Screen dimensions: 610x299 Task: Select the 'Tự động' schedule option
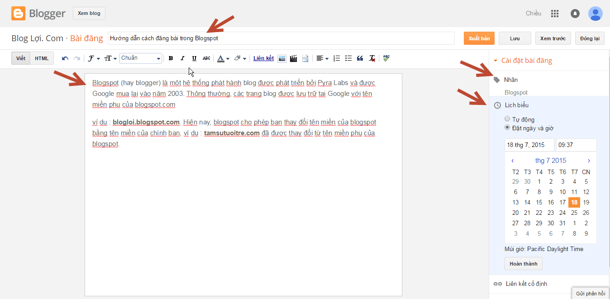[507, 119]
